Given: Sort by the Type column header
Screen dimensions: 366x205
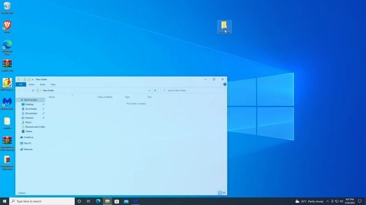Looking at the screenshot, I should click(x=128, y=97).
